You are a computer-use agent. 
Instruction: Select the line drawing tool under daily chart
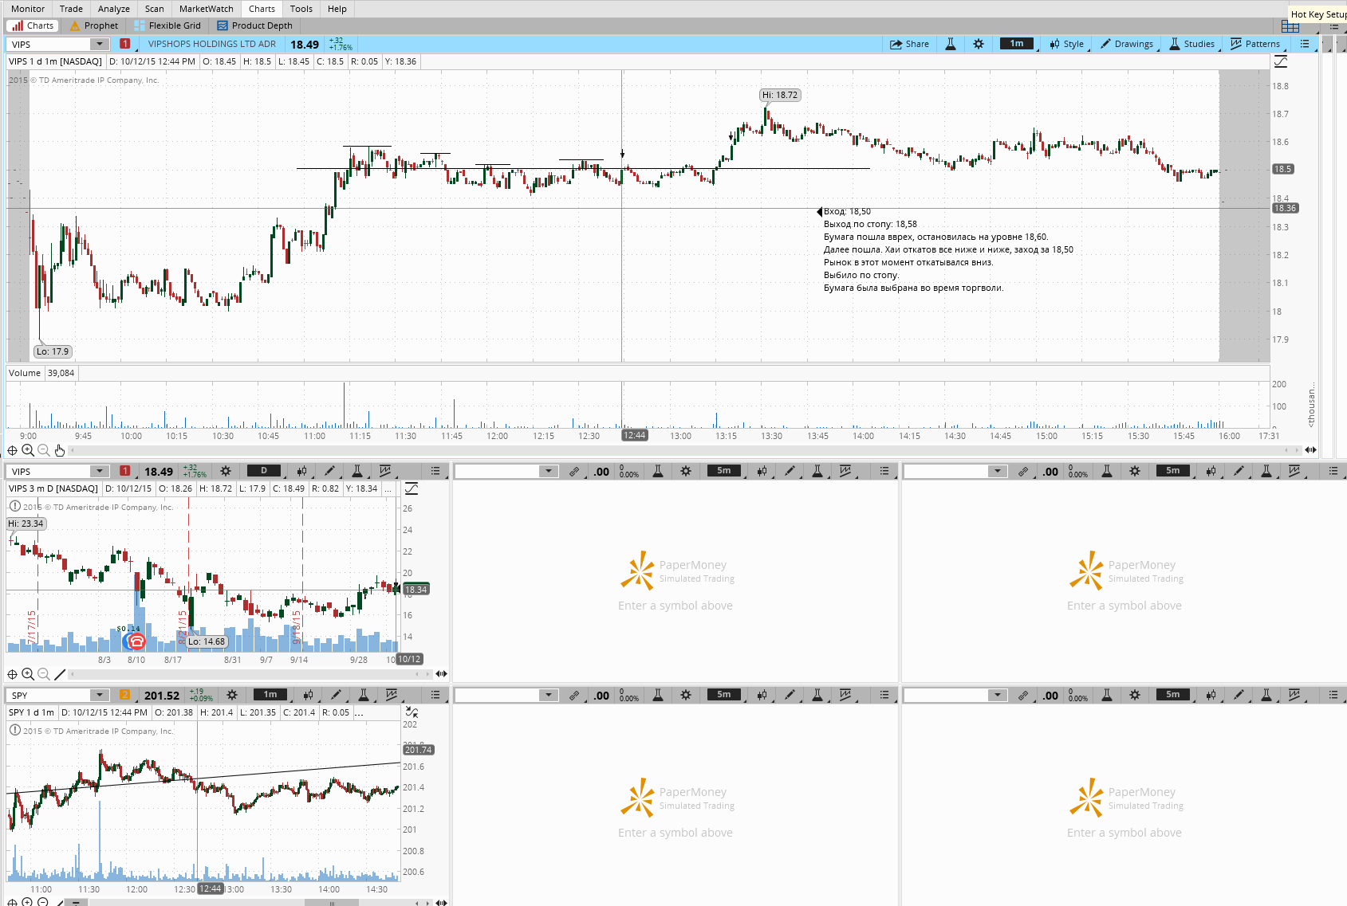[60, 674]
